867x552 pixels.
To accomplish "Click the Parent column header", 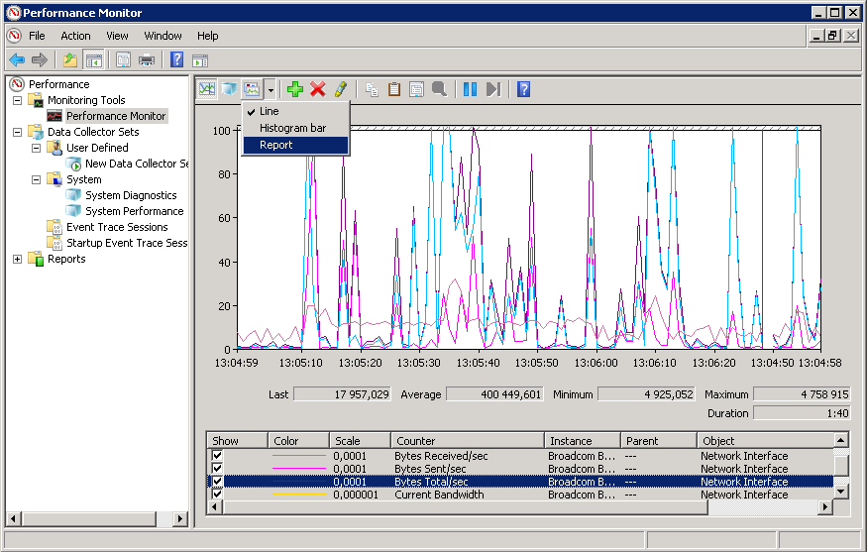I will coord(659,441).
